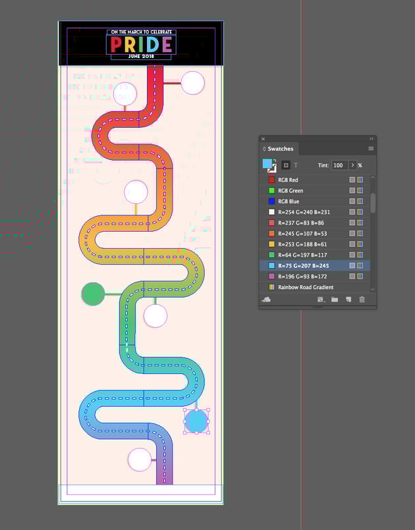Select the ON THE MARCH TO CELEBRATE text

pos(142,32)
